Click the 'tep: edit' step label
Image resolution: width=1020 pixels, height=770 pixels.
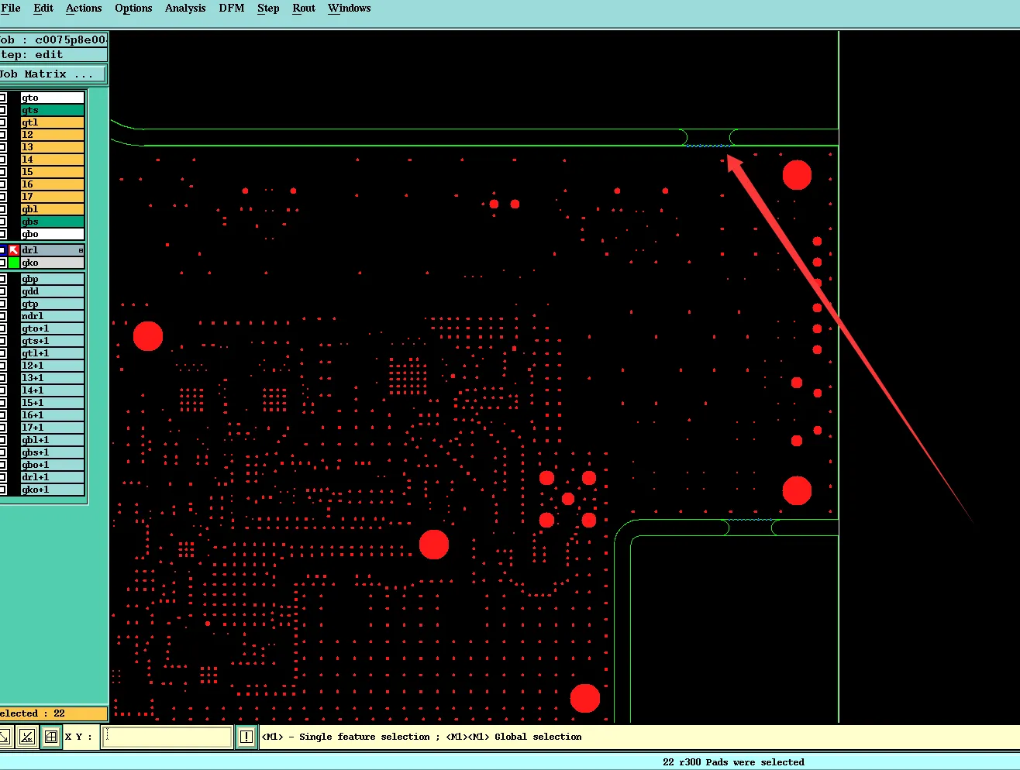click(x=32, y=55)
